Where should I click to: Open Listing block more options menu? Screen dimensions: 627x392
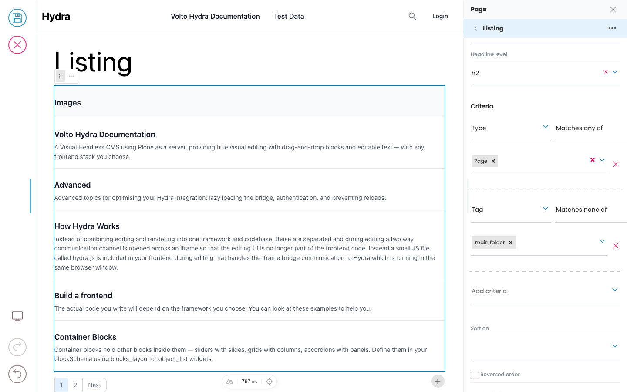coord(612,28)
